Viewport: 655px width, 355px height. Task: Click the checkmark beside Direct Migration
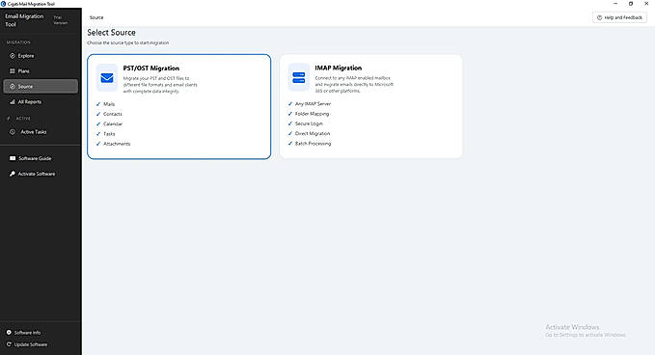[290, 133]
